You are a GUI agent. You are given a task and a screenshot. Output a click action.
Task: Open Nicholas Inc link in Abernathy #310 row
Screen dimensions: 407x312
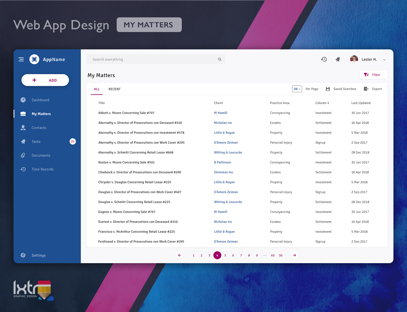pyautogui.click(x=223, y=123)
